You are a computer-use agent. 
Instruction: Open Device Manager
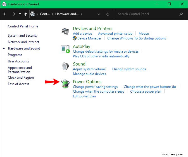click(x=89, y=38)
